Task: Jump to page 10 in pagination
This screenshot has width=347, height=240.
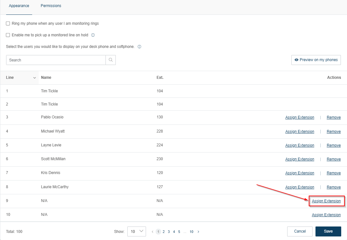Action: [x=191, y=232]
